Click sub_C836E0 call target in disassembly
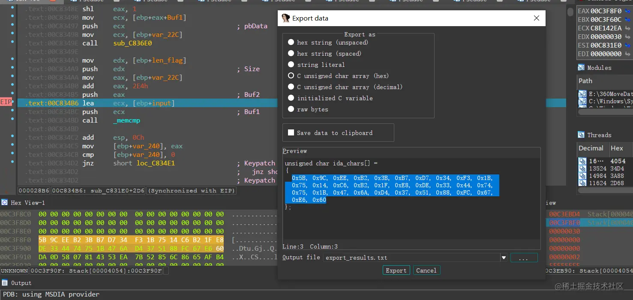 pos(132,43)
